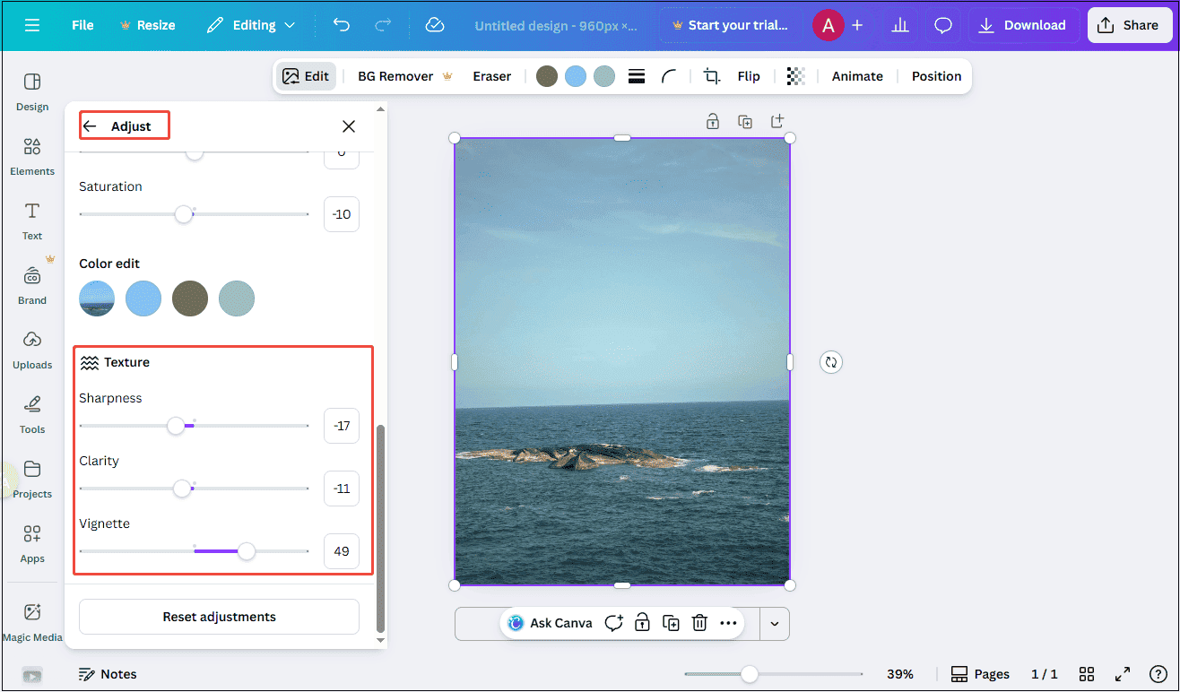Select the Crop tool in the toolbar
This screenshot has width=1180, height=692.
(711, 76)
